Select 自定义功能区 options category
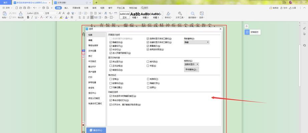The width and height of the screenshot is (308, 133). (96, 98)
